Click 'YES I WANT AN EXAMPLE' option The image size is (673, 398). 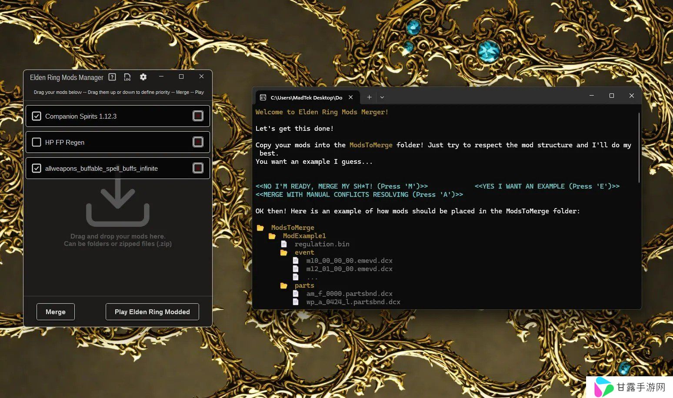547,186
